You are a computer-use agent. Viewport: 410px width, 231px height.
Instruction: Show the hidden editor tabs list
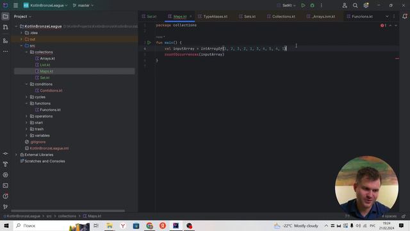[387, 17]
